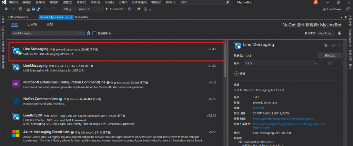
Task: Click the Redo toolbar icon
Action: (x=53, y=9)
